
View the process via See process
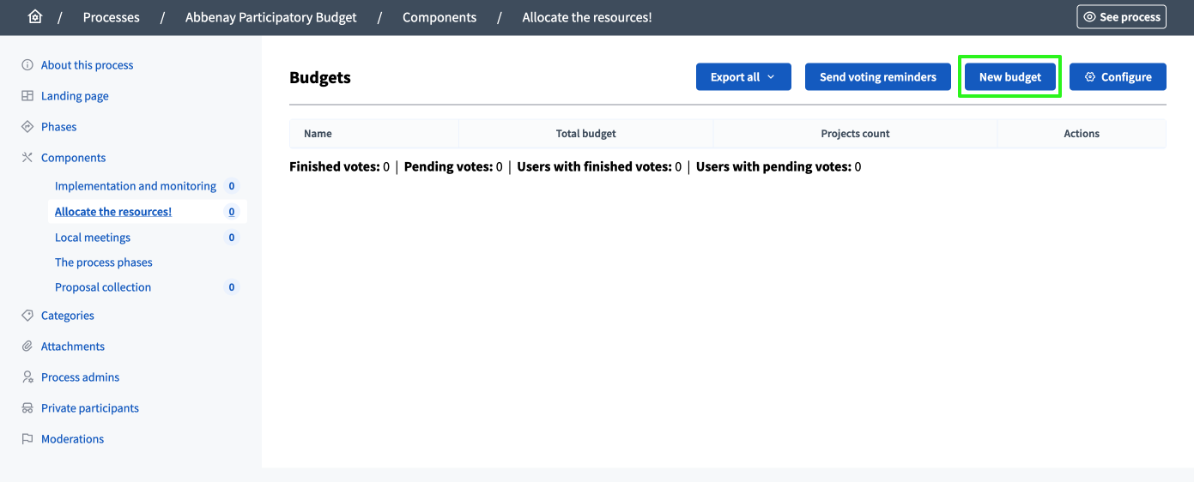1121,17
